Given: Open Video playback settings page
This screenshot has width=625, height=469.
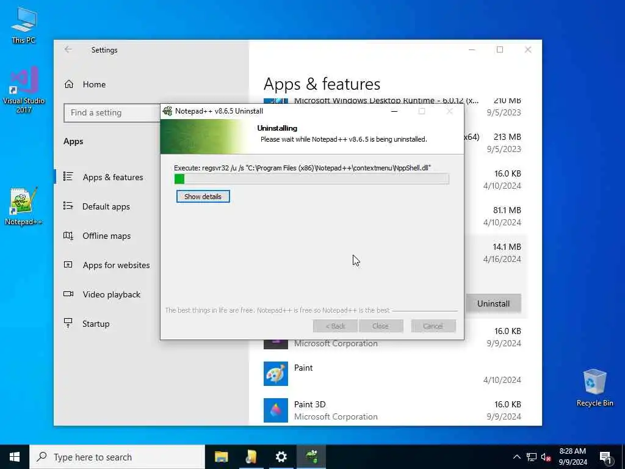Looking at the screenshot, I should (x=107, y=294).
